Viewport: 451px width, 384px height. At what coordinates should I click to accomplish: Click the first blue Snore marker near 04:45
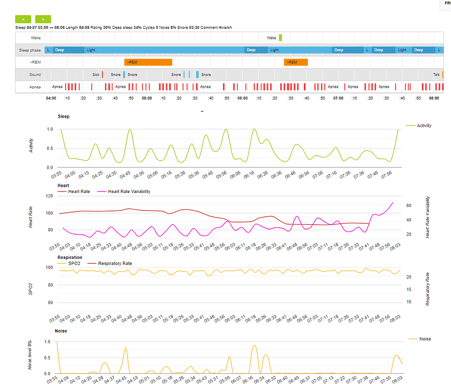[x=124, y=74]
